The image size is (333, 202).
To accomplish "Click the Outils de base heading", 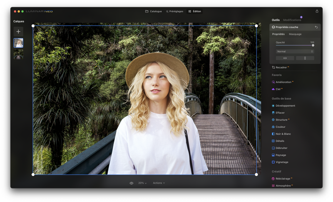I will coord(281,99).
